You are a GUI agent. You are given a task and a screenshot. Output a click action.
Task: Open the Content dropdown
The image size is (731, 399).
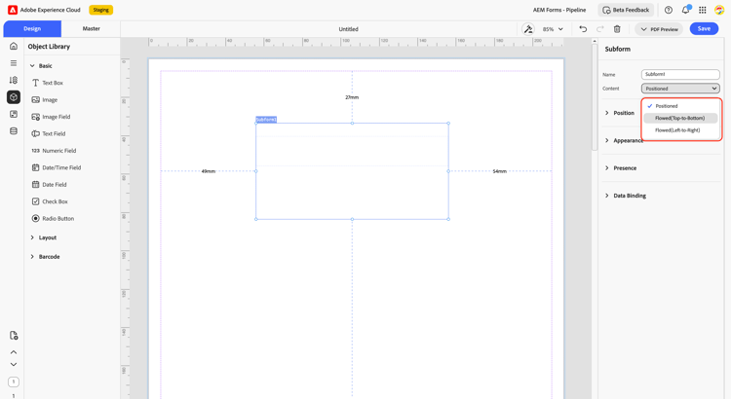pyautogui.click(x=680, y=89)
